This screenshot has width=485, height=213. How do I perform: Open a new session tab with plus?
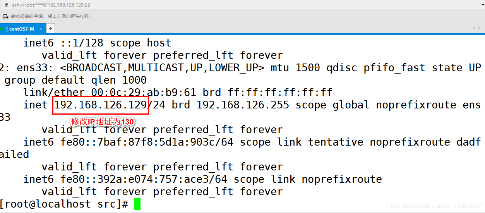(50, 28)
